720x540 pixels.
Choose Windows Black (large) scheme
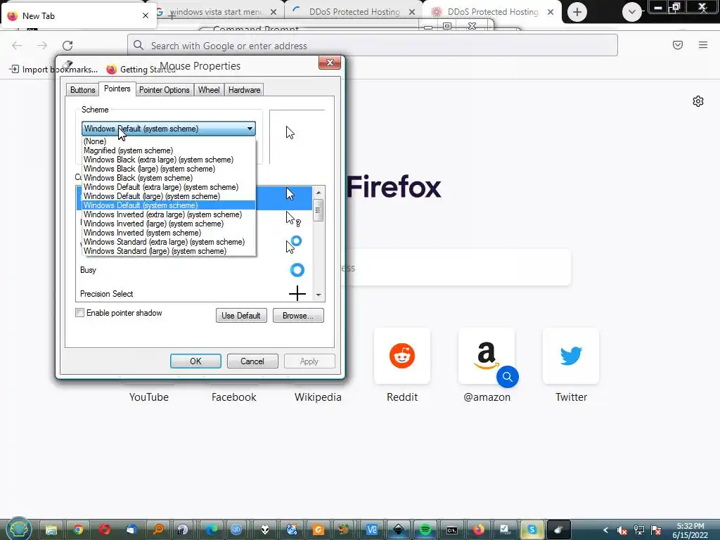[169, 169]
